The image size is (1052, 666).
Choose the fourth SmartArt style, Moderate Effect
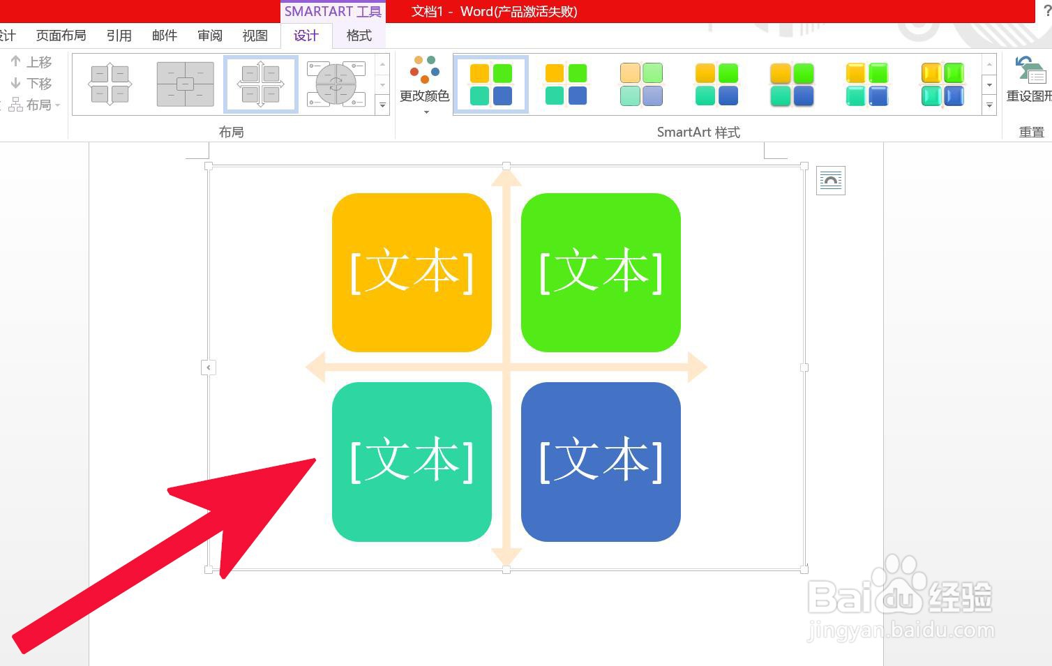[716, 84]
